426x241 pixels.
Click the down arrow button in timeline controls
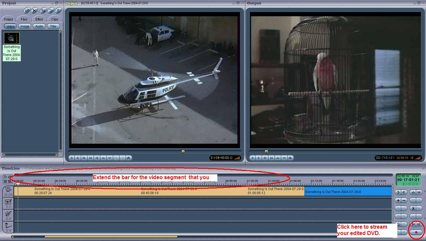419,192
